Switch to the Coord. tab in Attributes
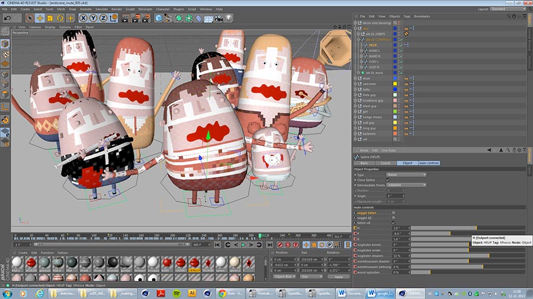The width and height of the screenshot is (533, 299). [x=386, y=162]
